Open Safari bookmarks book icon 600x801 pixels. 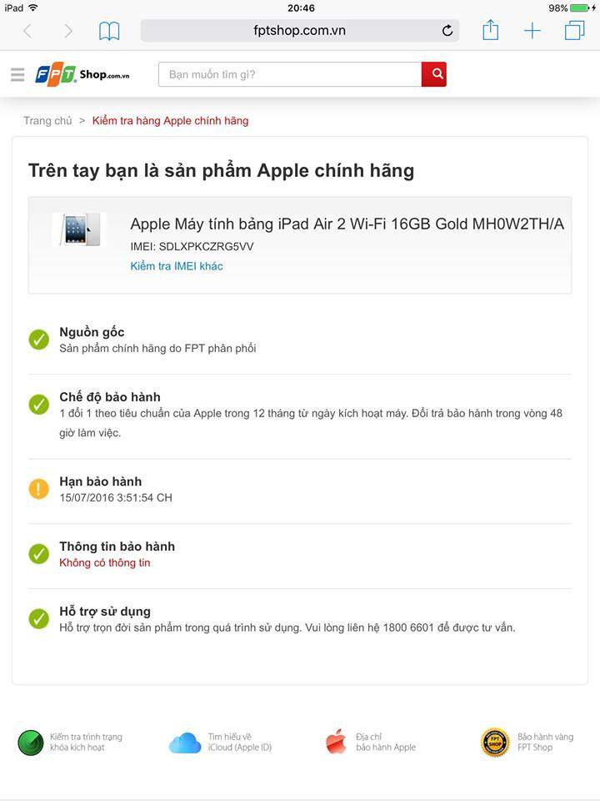[109, 31]
